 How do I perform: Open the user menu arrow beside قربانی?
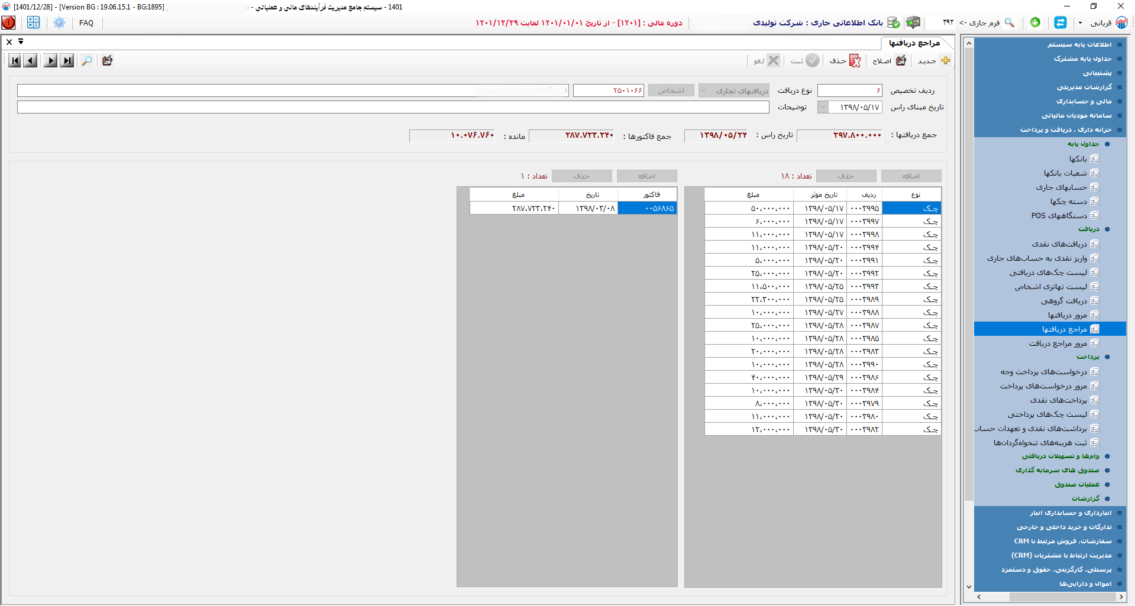pyautogui.click(x=1080, y=23)
